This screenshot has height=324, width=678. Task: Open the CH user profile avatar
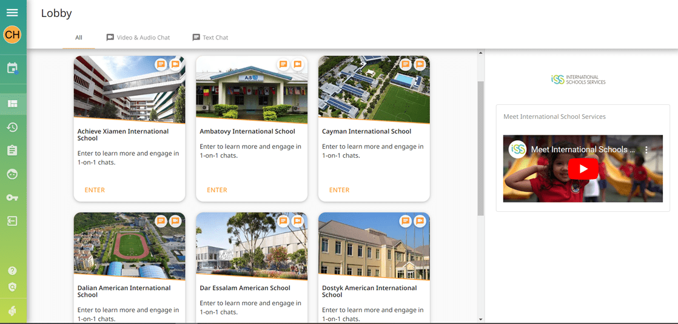tap(12, 35)
